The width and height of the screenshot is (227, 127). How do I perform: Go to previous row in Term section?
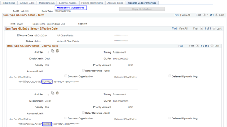(204, 15)
